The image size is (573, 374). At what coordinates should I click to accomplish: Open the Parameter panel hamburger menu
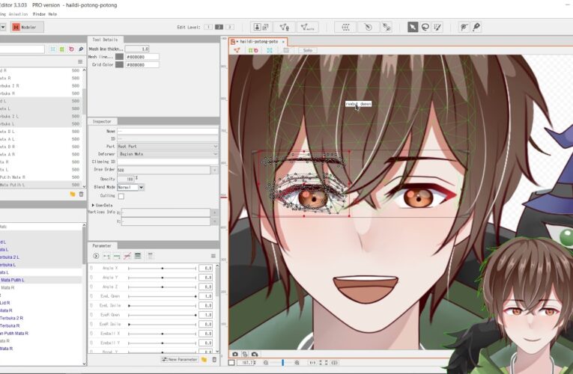(214, 256)
